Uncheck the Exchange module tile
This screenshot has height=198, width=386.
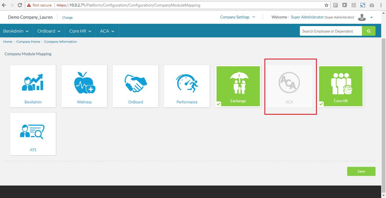point(238,86)
